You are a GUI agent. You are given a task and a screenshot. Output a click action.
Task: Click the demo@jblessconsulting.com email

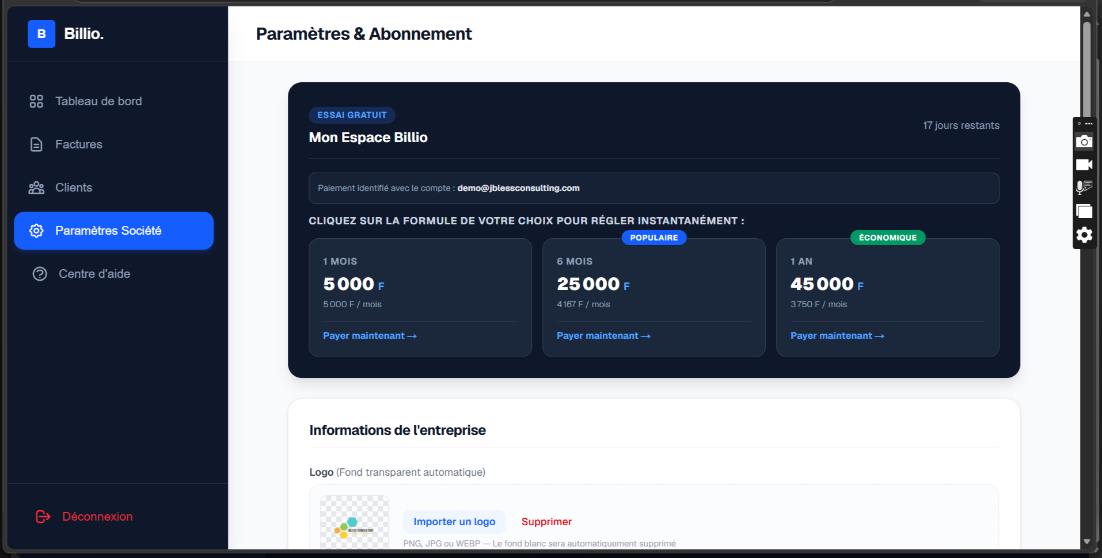point(518,188)
